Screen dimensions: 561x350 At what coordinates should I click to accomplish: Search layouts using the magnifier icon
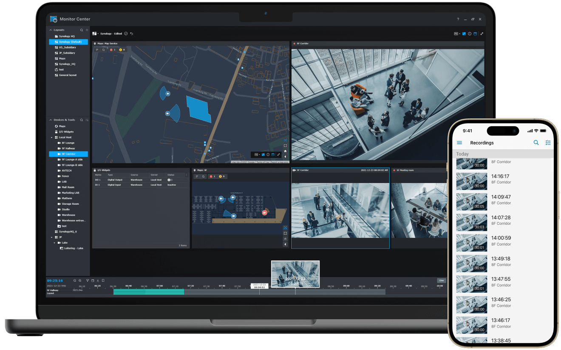click(82, 30)
